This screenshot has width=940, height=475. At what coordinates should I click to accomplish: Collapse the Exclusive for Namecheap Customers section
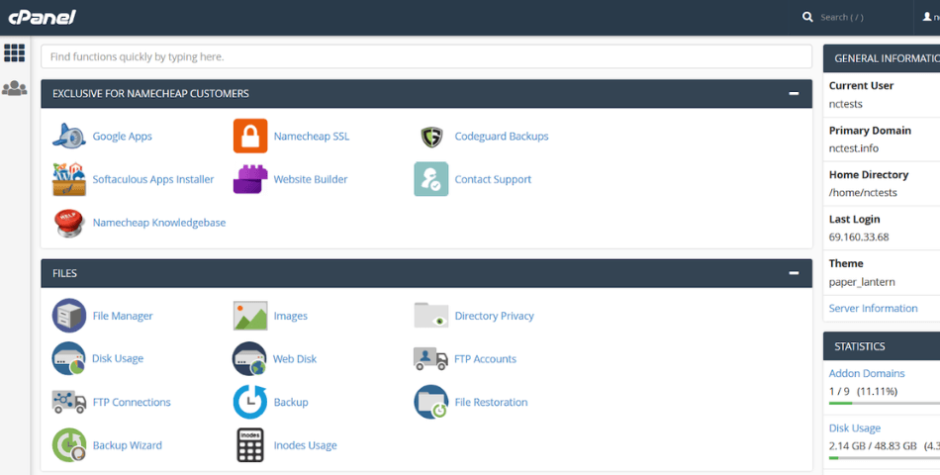(794, 93)
